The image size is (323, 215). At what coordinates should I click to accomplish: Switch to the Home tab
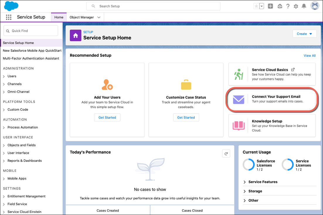(x=59, y=17)
